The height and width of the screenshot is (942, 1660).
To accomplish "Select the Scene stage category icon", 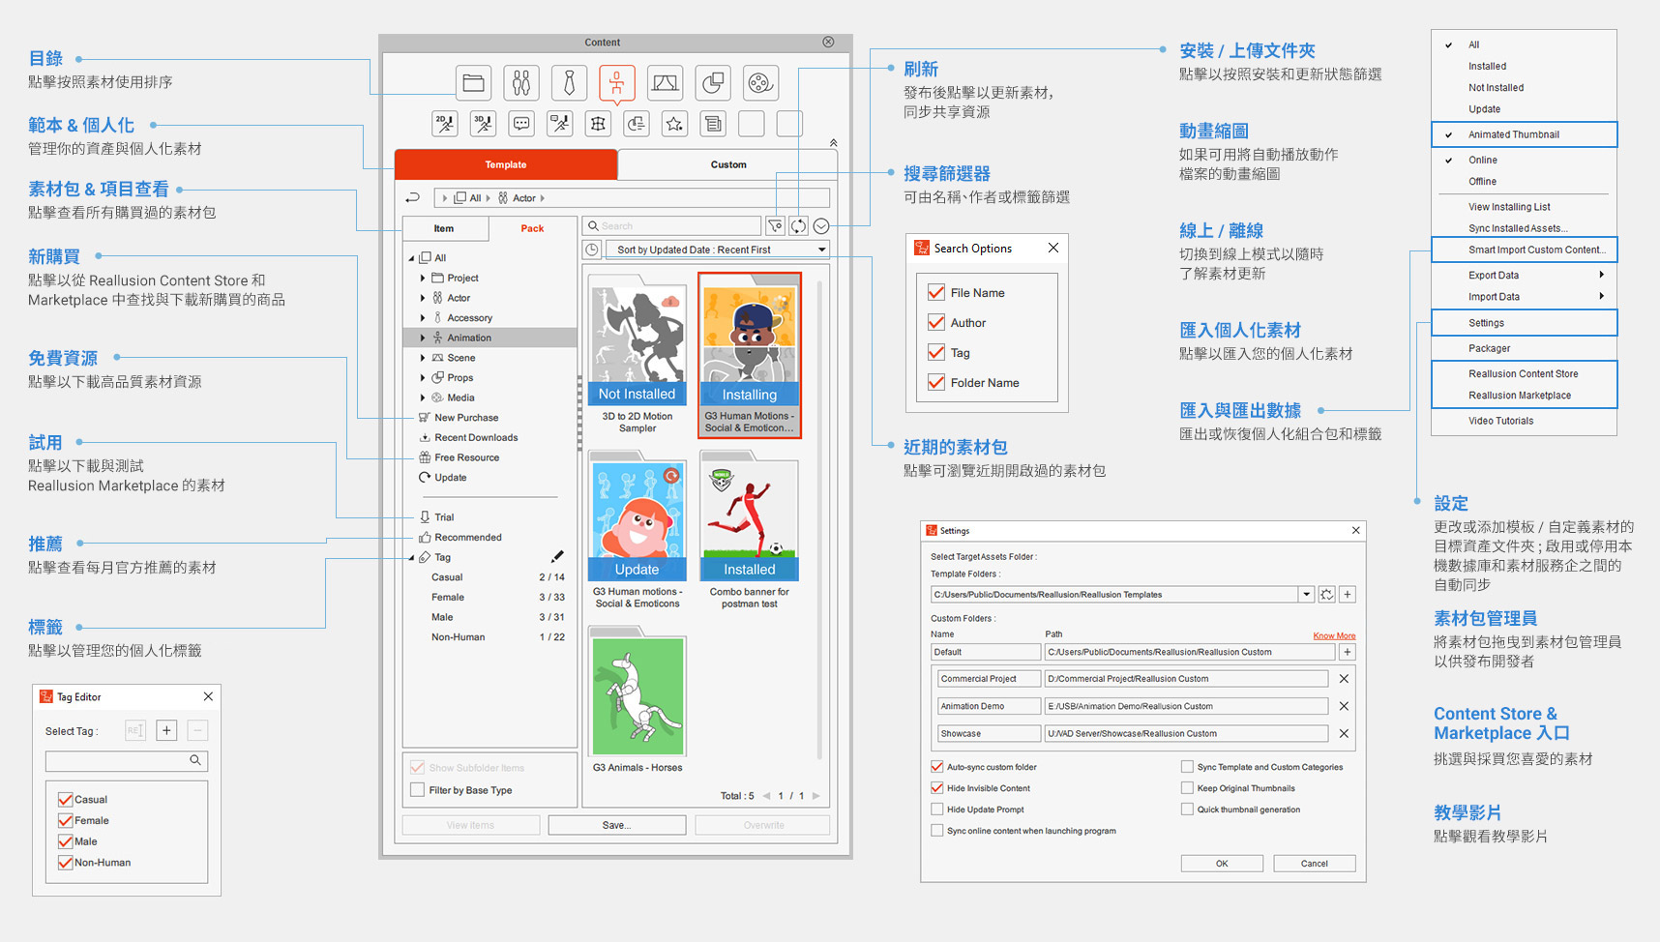I will 665,83.
